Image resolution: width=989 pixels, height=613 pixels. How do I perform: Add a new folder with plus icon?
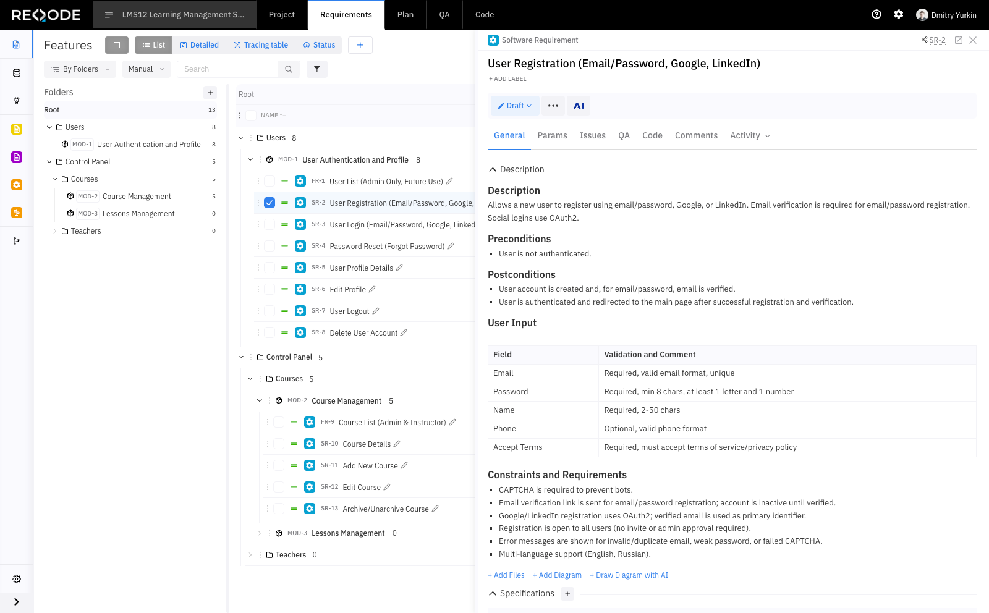210,92
